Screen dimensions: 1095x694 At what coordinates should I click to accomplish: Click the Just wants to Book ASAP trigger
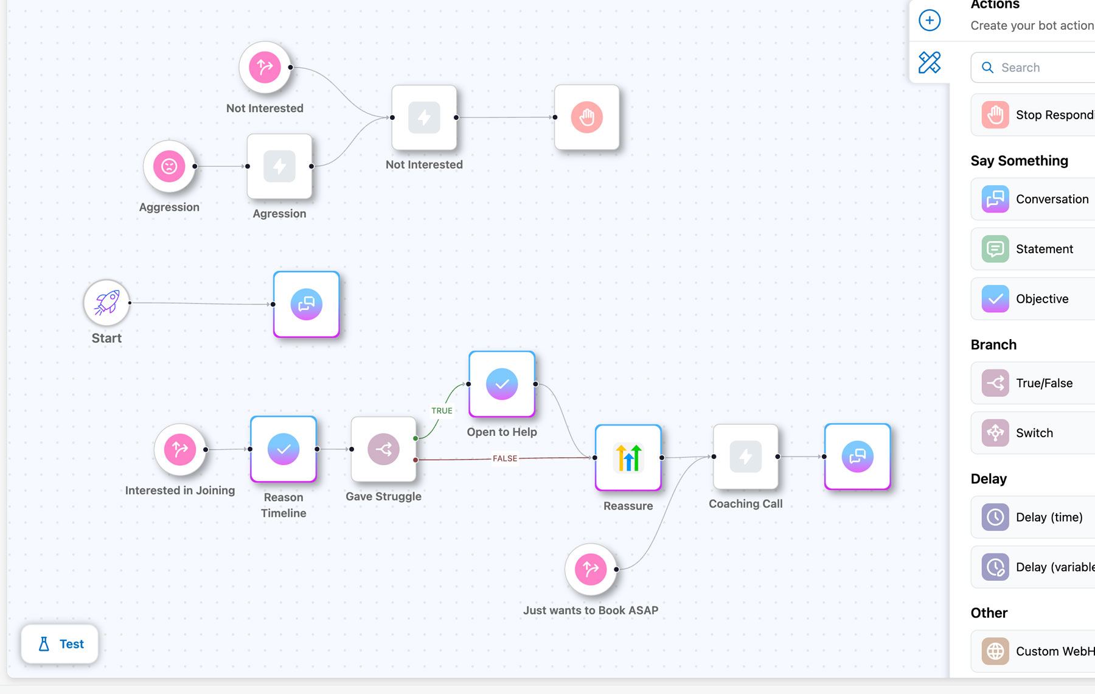coord(591,569)
